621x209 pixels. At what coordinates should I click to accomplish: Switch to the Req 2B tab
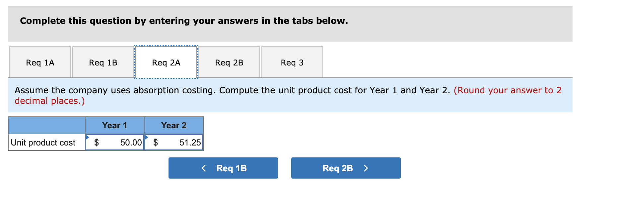pyautogui.click(x=229, y=63)
